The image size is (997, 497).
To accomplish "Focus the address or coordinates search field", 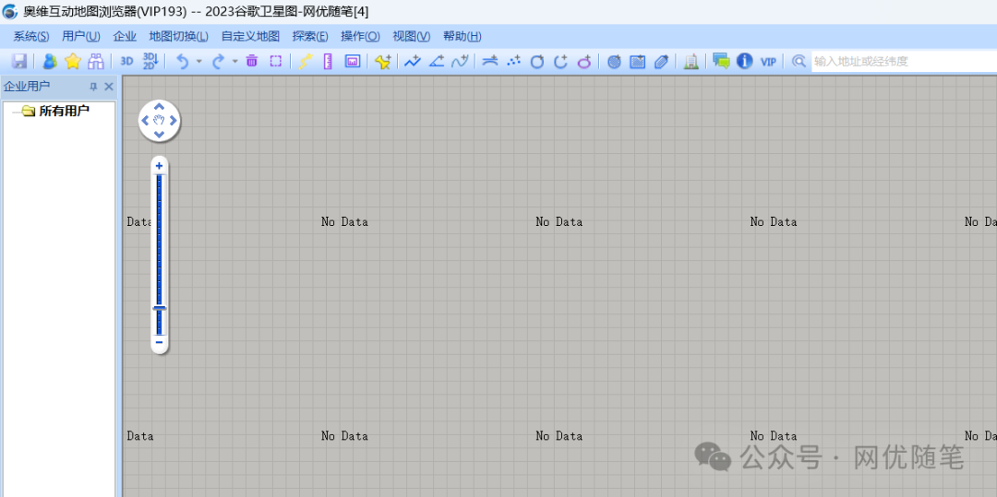I will (x=904, y=62).
